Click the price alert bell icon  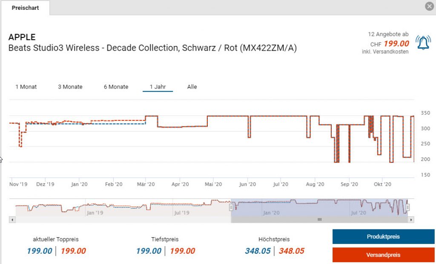[423, 43]
